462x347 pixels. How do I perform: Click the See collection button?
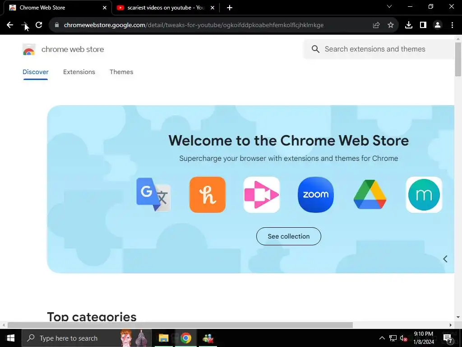click(x=288, y=236)
